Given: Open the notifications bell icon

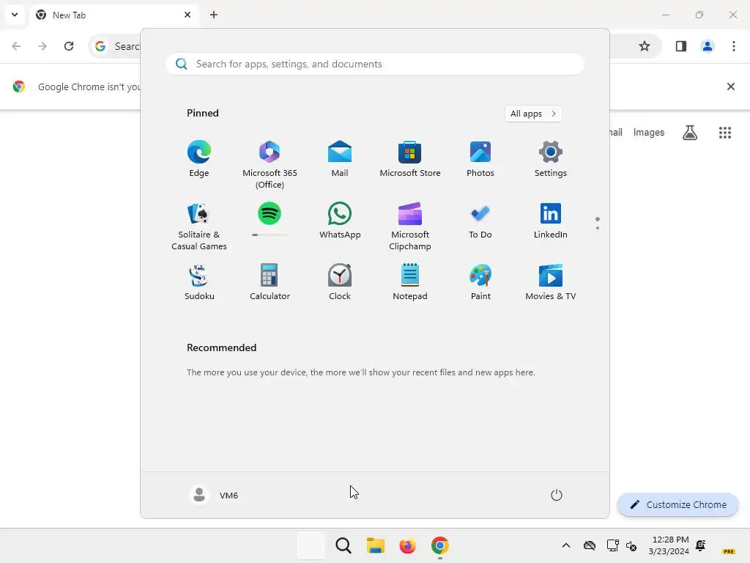Looking at the screenshot, I should point(701,545).
